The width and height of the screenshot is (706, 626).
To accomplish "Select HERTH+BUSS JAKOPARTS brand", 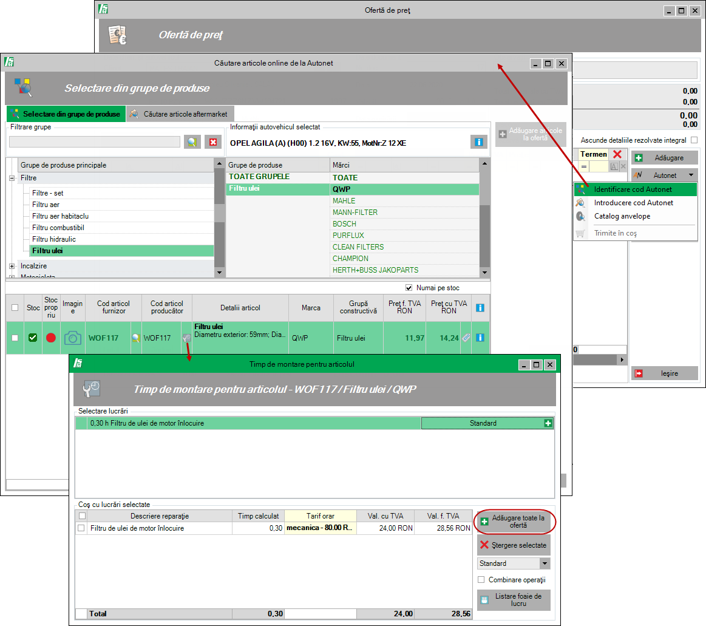I will (x=405, y=270).
